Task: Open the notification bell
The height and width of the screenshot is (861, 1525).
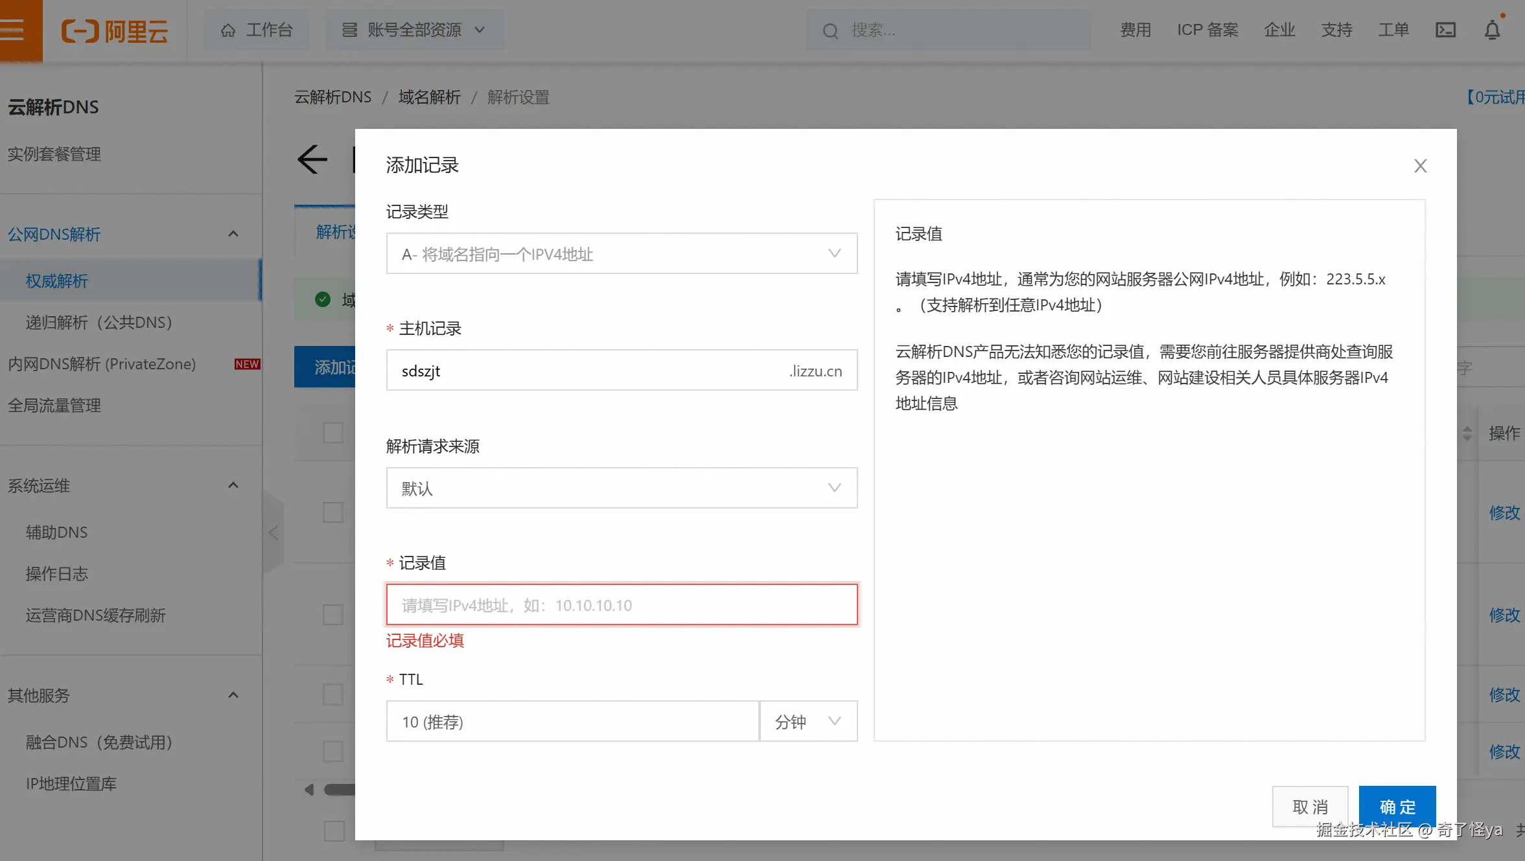Action: (x=1492, y=30)
